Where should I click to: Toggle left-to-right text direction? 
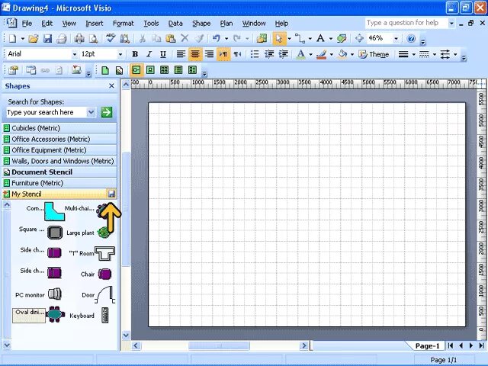[223, 54]
